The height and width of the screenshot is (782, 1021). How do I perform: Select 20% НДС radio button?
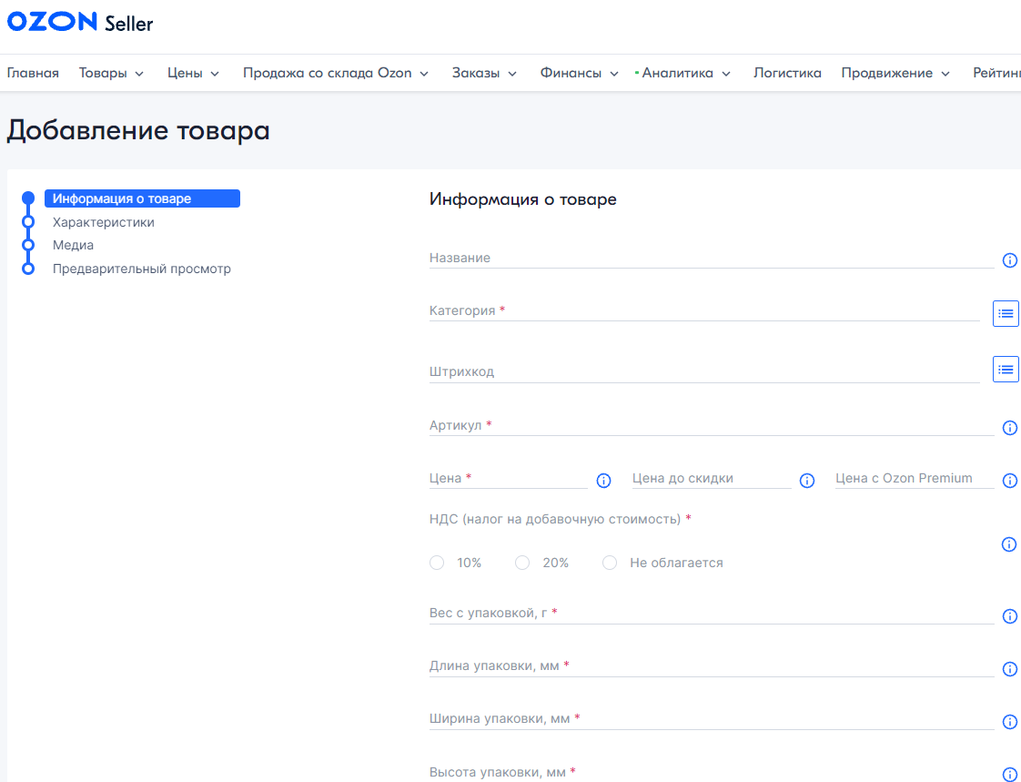pos(522,563)
